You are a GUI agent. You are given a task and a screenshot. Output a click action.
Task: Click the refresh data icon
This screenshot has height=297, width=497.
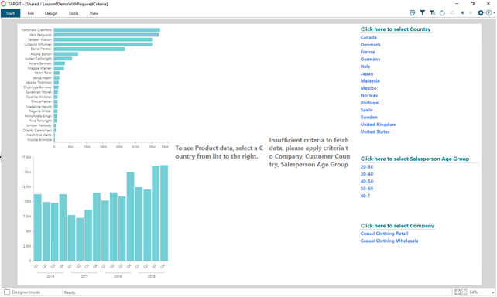(x=442, y=13)
